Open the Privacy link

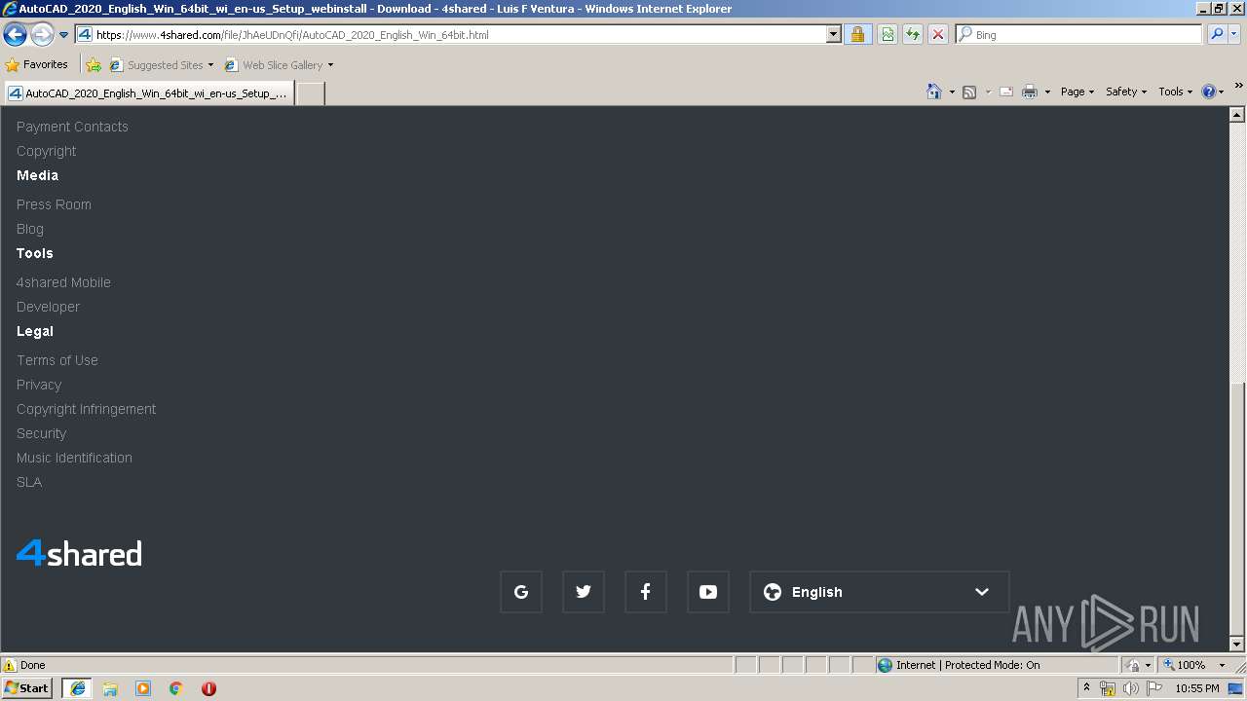tap(39, 385)
